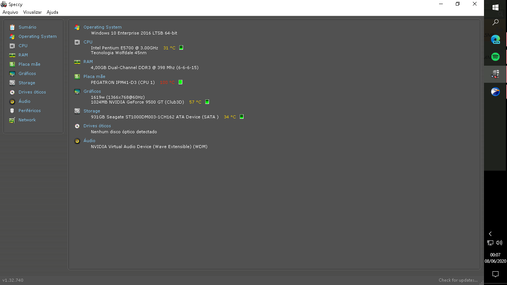Select Operating System in the sidebar

point(37,36)
